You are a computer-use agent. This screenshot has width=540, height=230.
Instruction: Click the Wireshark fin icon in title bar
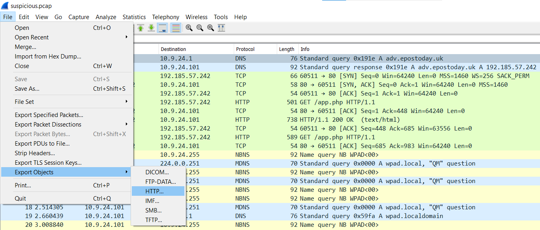[6, 6]
